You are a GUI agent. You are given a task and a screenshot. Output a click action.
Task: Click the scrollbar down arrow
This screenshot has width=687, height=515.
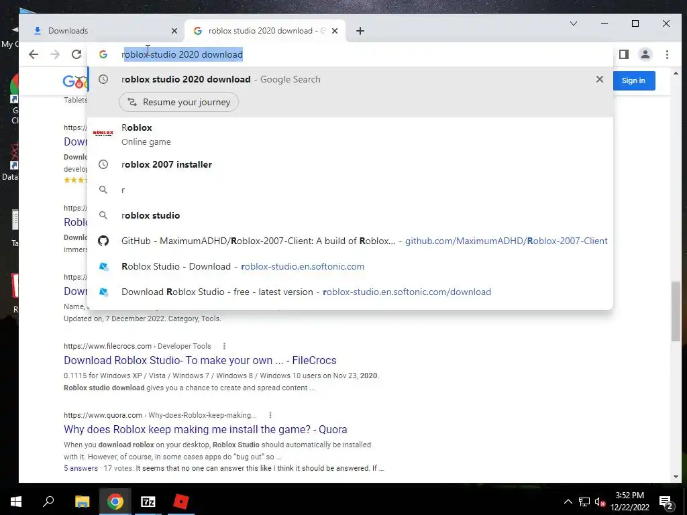(x=676, y=477)
